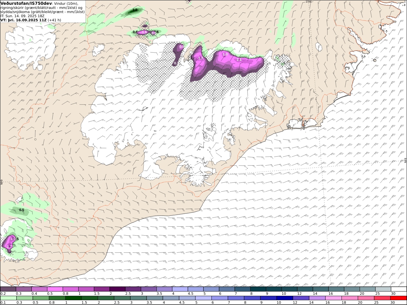Click the 'VT: þri. 16.09.2025 11Z' valid time
Screen dimensions: 407x305
[x=24, y=20]
